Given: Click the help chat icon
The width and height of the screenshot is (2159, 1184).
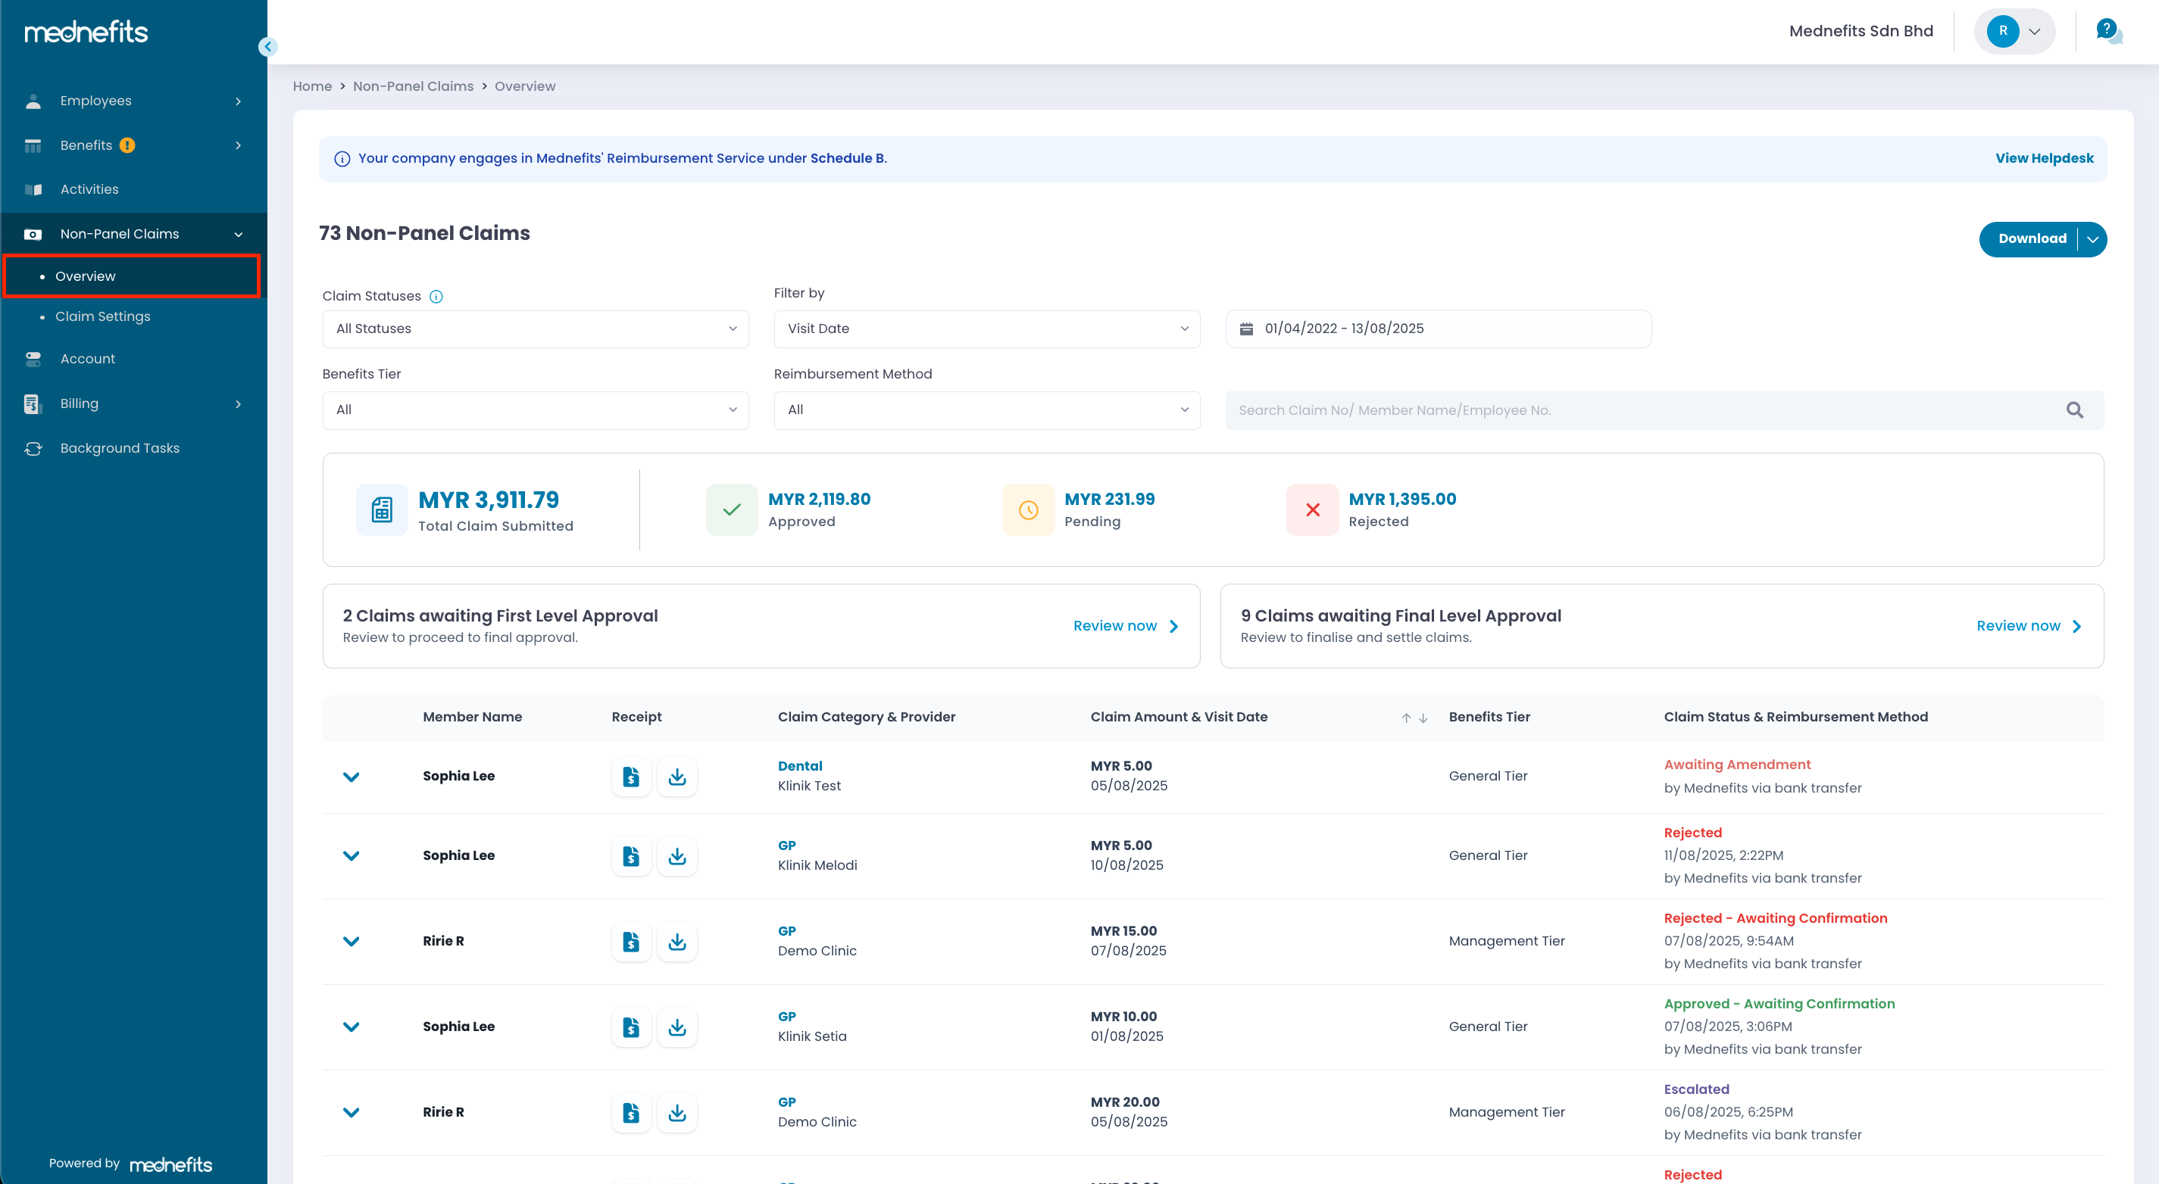Looking at the screenshot, I should click(2107, 31).
